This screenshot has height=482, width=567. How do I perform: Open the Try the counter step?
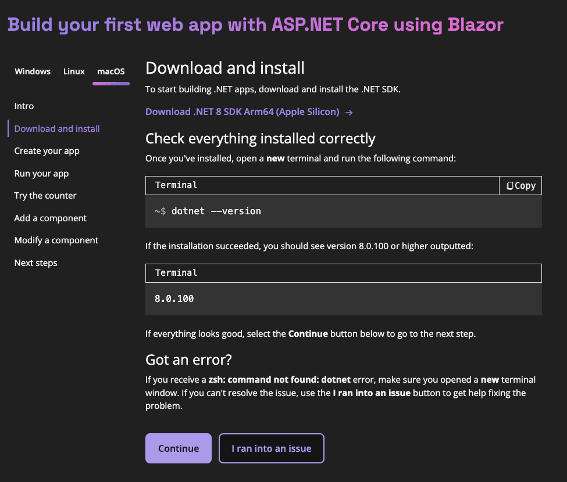45,195
